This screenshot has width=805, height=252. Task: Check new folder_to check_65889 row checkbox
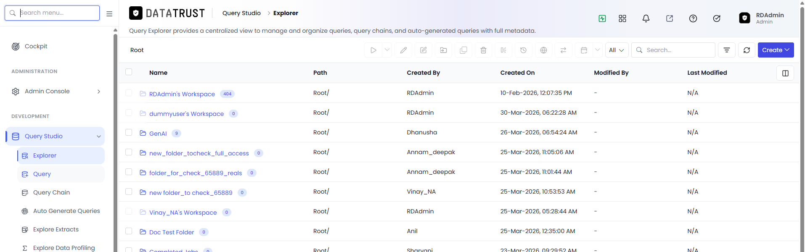coord(129,192)
